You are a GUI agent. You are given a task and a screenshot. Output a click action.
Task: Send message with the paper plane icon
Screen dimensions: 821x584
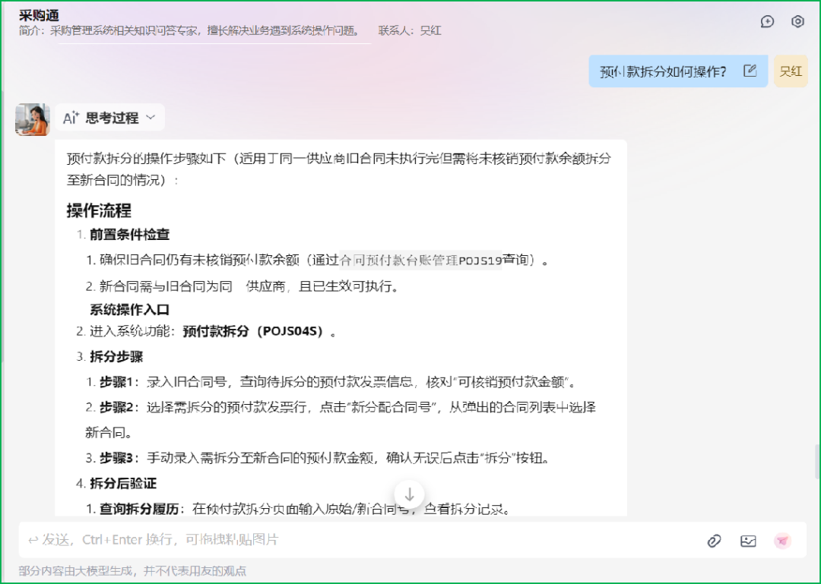(782, 541)
